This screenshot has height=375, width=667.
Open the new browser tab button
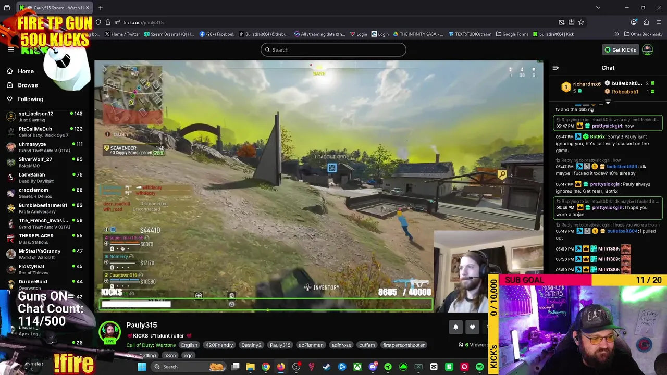101,8
